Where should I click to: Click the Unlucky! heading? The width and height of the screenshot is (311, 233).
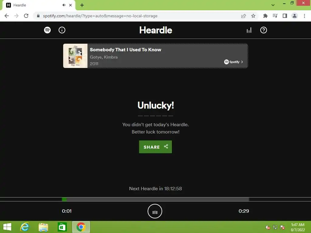(x=155, y=105)
